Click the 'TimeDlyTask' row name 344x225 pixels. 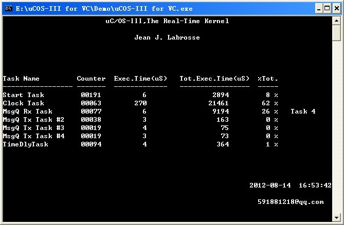coord(25,144)
